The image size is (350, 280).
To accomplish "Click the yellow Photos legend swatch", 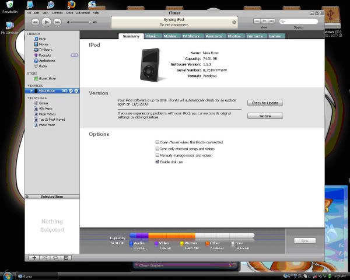I will pos(181,243).
